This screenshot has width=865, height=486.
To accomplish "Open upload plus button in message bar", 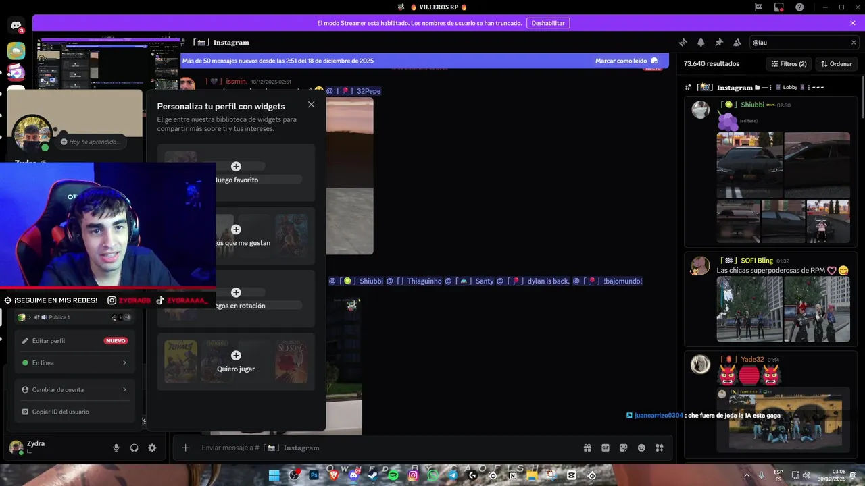I will (185, 448).
